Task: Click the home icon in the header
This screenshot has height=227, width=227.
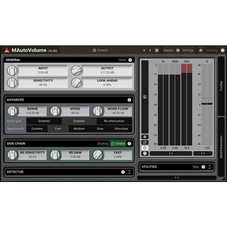Action: click(201, 50)
